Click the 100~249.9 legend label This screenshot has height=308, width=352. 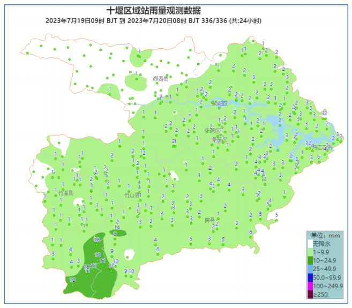point(328,286)
